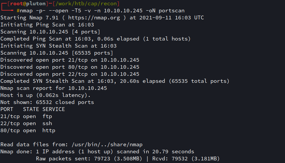This screenshot has height=163, width=285.
Task: Click the SERVICE column header
Action: coord(53,109)
